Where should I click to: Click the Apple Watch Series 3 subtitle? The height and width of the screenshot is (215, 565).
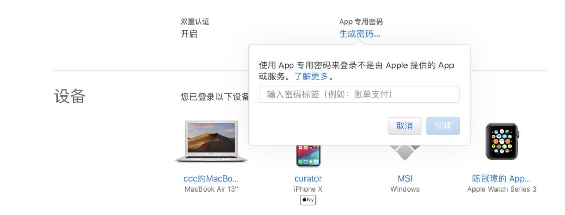[x=502, y=189]
